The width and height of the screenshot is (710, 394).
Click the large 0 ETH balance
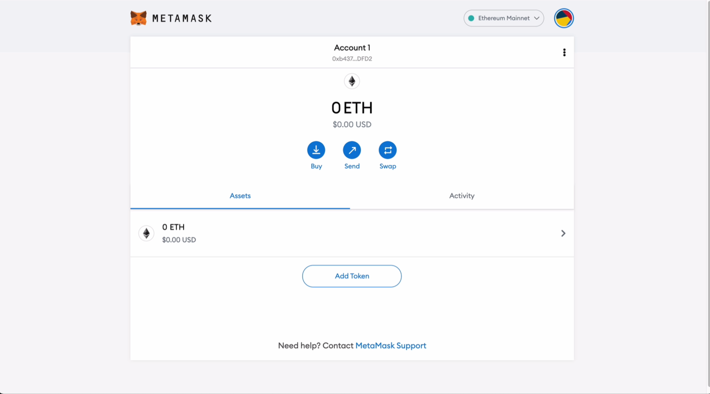coord(352,108)
